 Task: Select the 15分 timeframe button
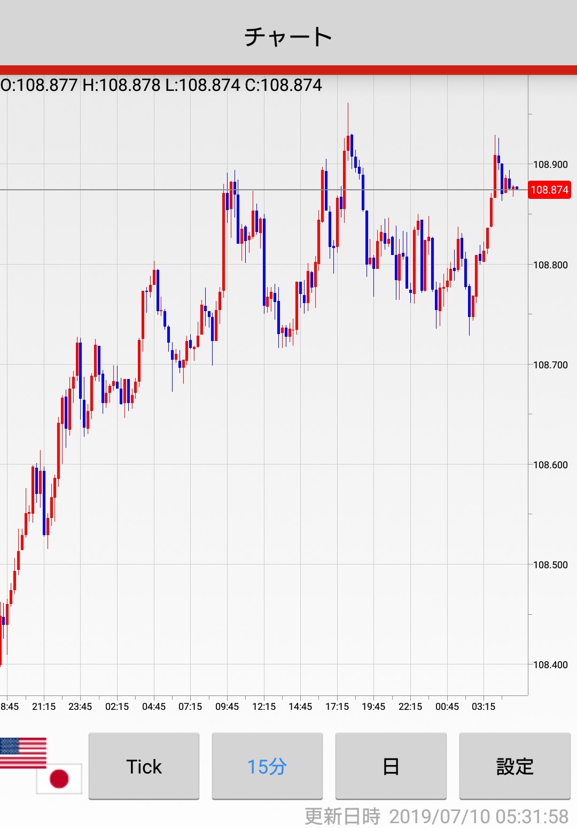click(267, 766)
